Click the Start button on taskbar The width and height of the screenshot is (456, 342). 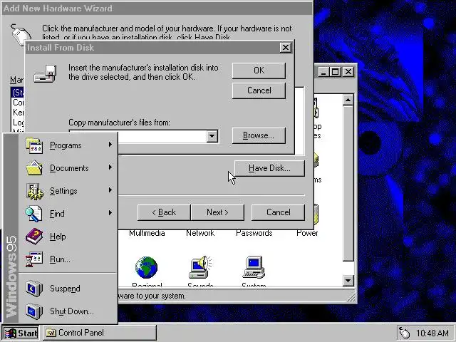coord(21,333)
